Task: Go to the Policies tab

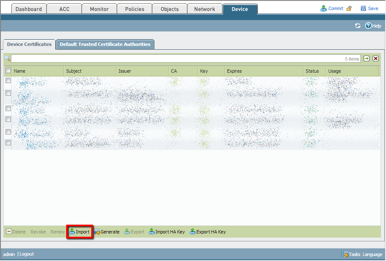Action: point(135,9)
